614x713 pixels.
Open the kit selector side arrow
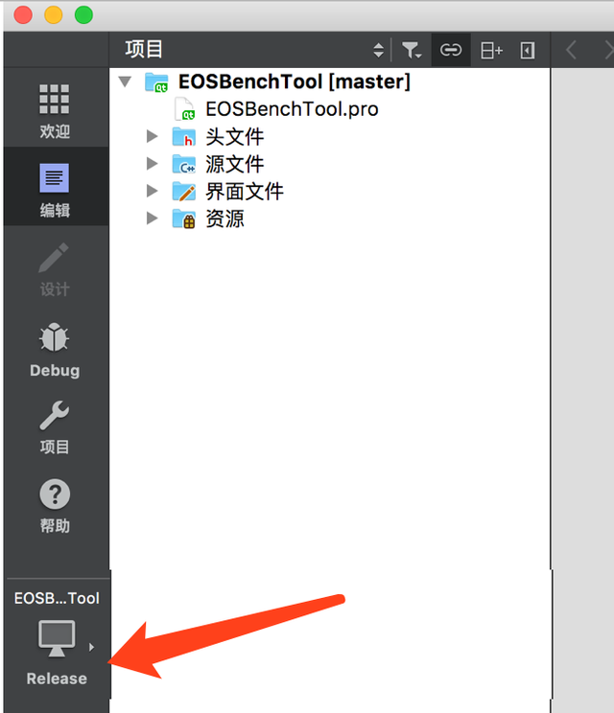click(91, 647)
